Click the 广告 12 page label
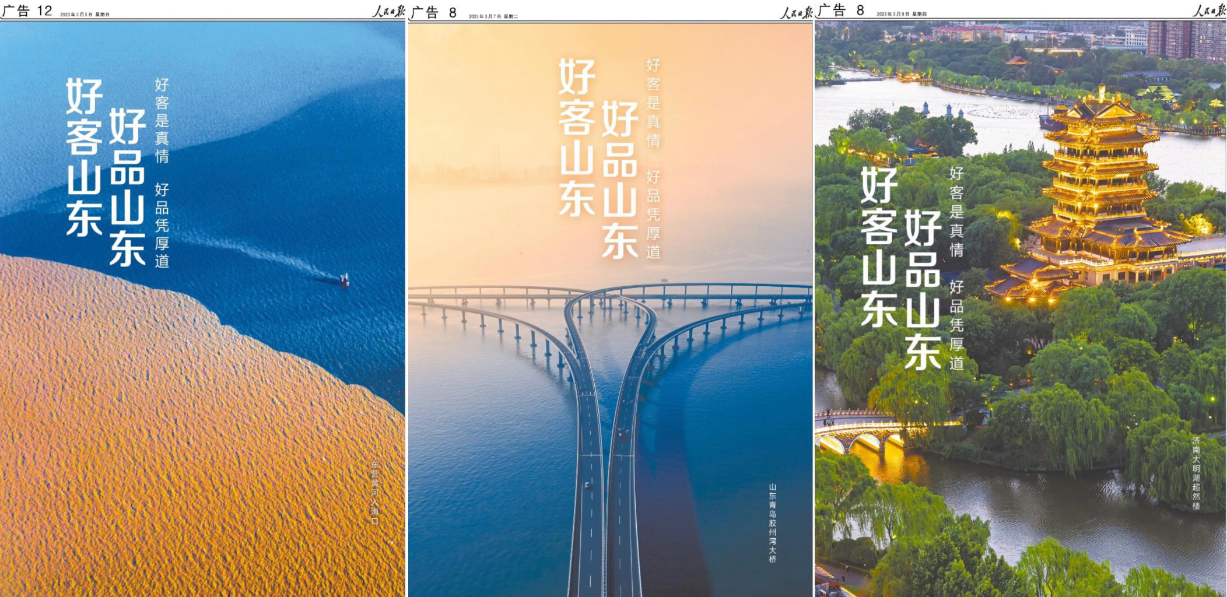This screenshot has width=1227, height=597. coord(27,11)
